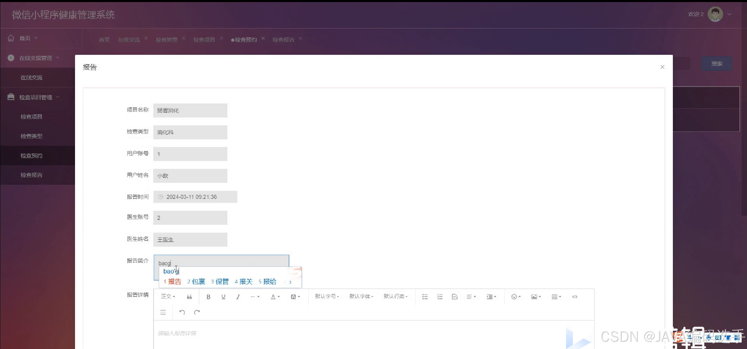The width and height of the screenshot is (747, 349).
Task: Open 检查项目 in the sidebar menu
Action: pyautogui.click(x=31, y=117)
